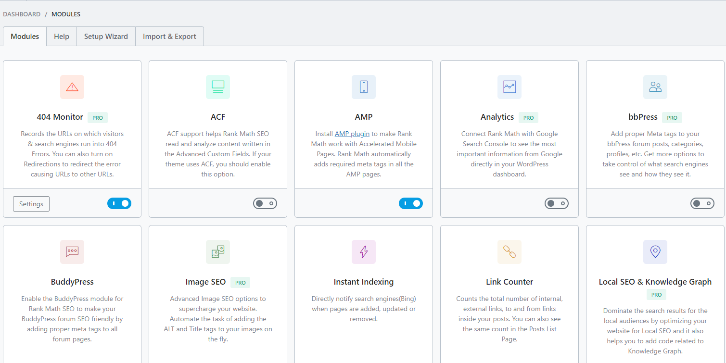Follow the AMP plugin link

click(352, 134)
